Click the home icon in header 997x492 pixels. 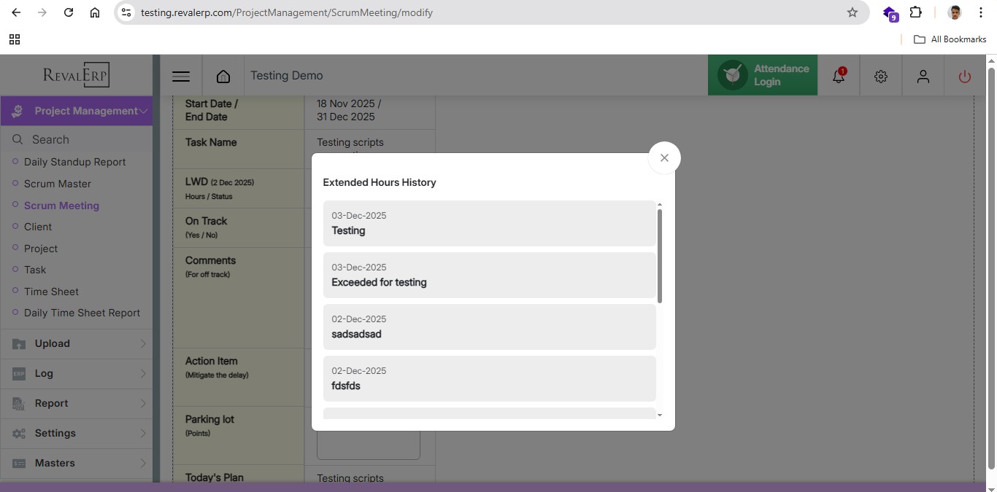point(223,76)
